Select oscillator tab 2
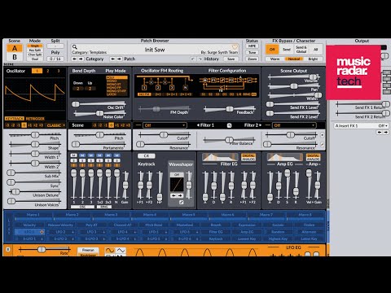 click(48, 71)
